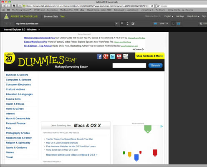Refresh the BrowserLab screenshot
This screenshot has height=167, width=207.
pyautogui.click(x=133, y=24)
